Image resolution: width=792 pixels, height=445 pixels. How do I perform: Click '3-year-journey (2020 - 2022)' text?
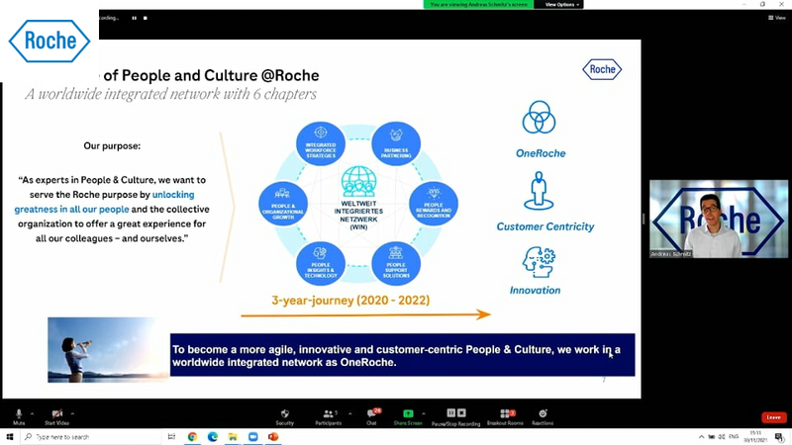(x=350, y=301)
